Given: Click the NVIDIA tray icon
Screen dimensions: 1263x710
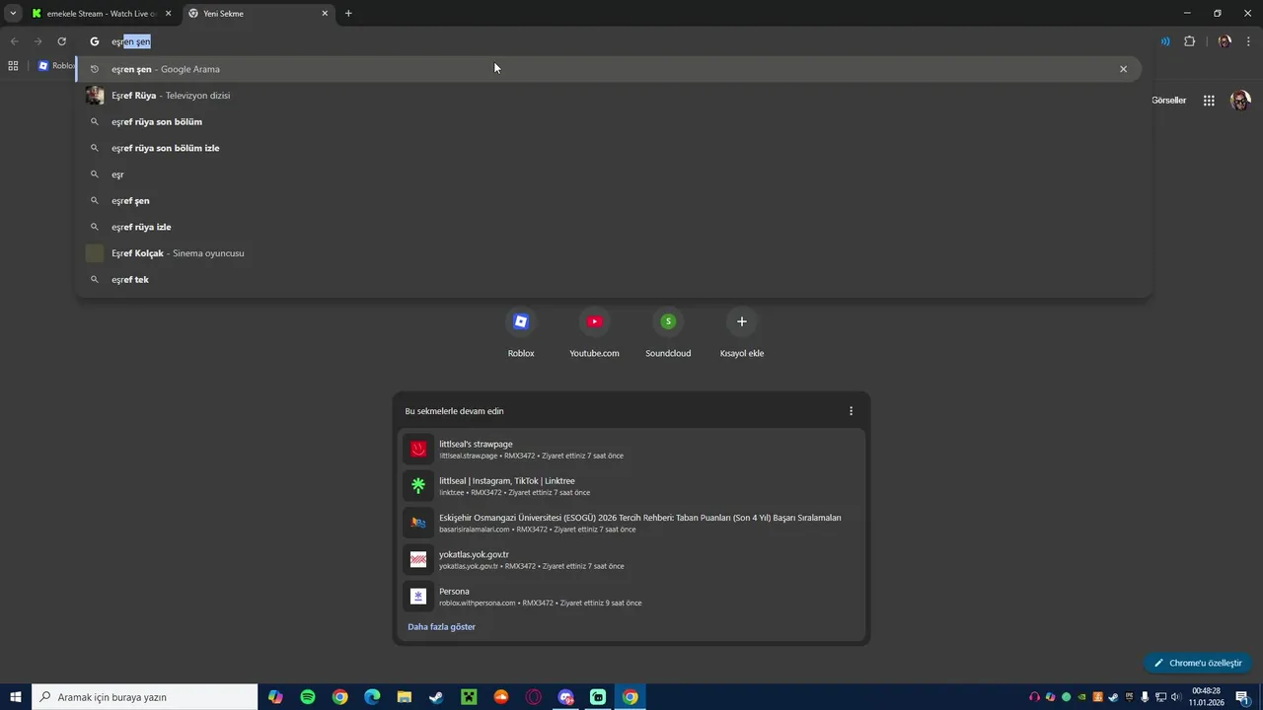Looking at the screenshot, I should click(x=1081, y=697).
